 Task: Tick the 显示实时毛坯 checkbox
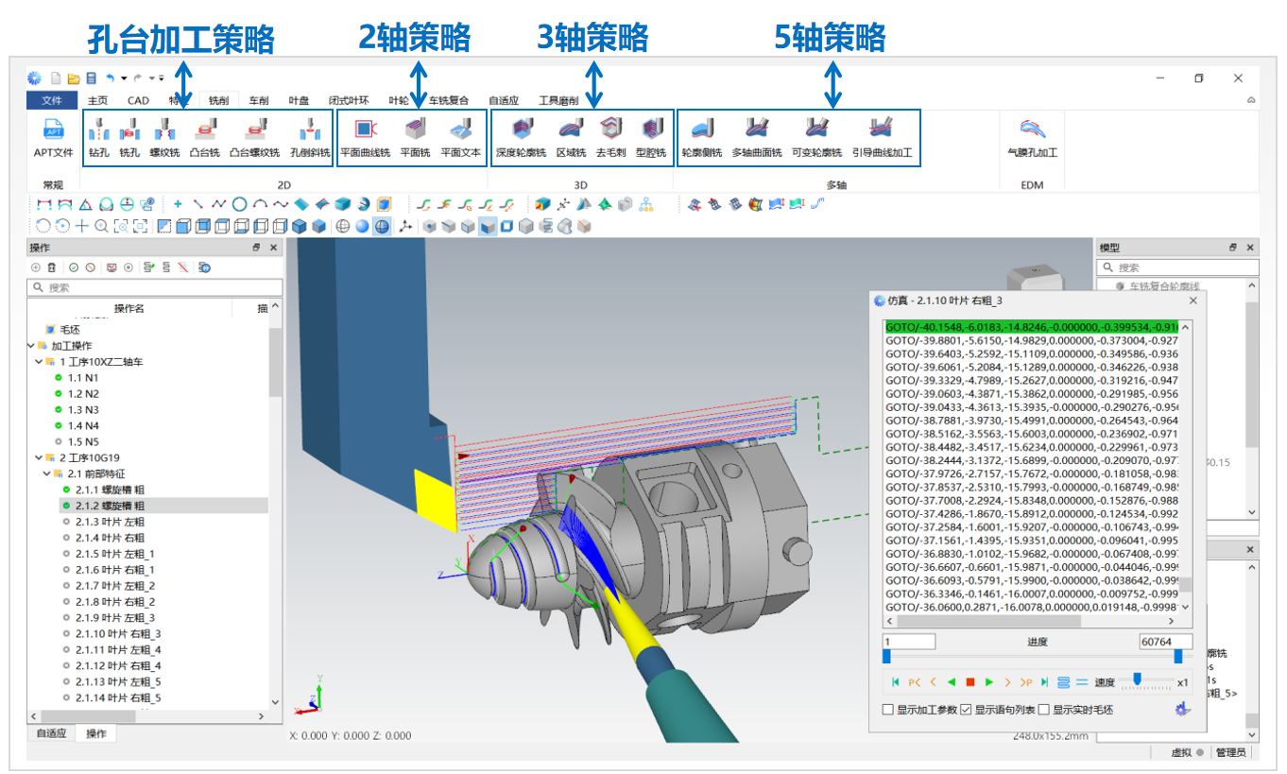click(1044, 710)
